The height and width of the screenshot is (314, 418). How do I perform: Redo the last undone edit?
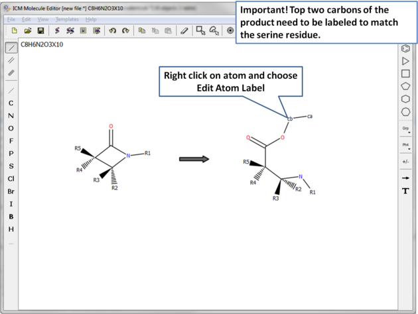coord(125,30)
